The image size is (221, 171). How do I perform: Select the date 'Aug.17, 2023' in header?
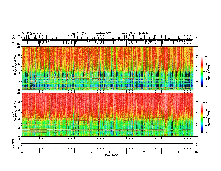tap(78, 34)
